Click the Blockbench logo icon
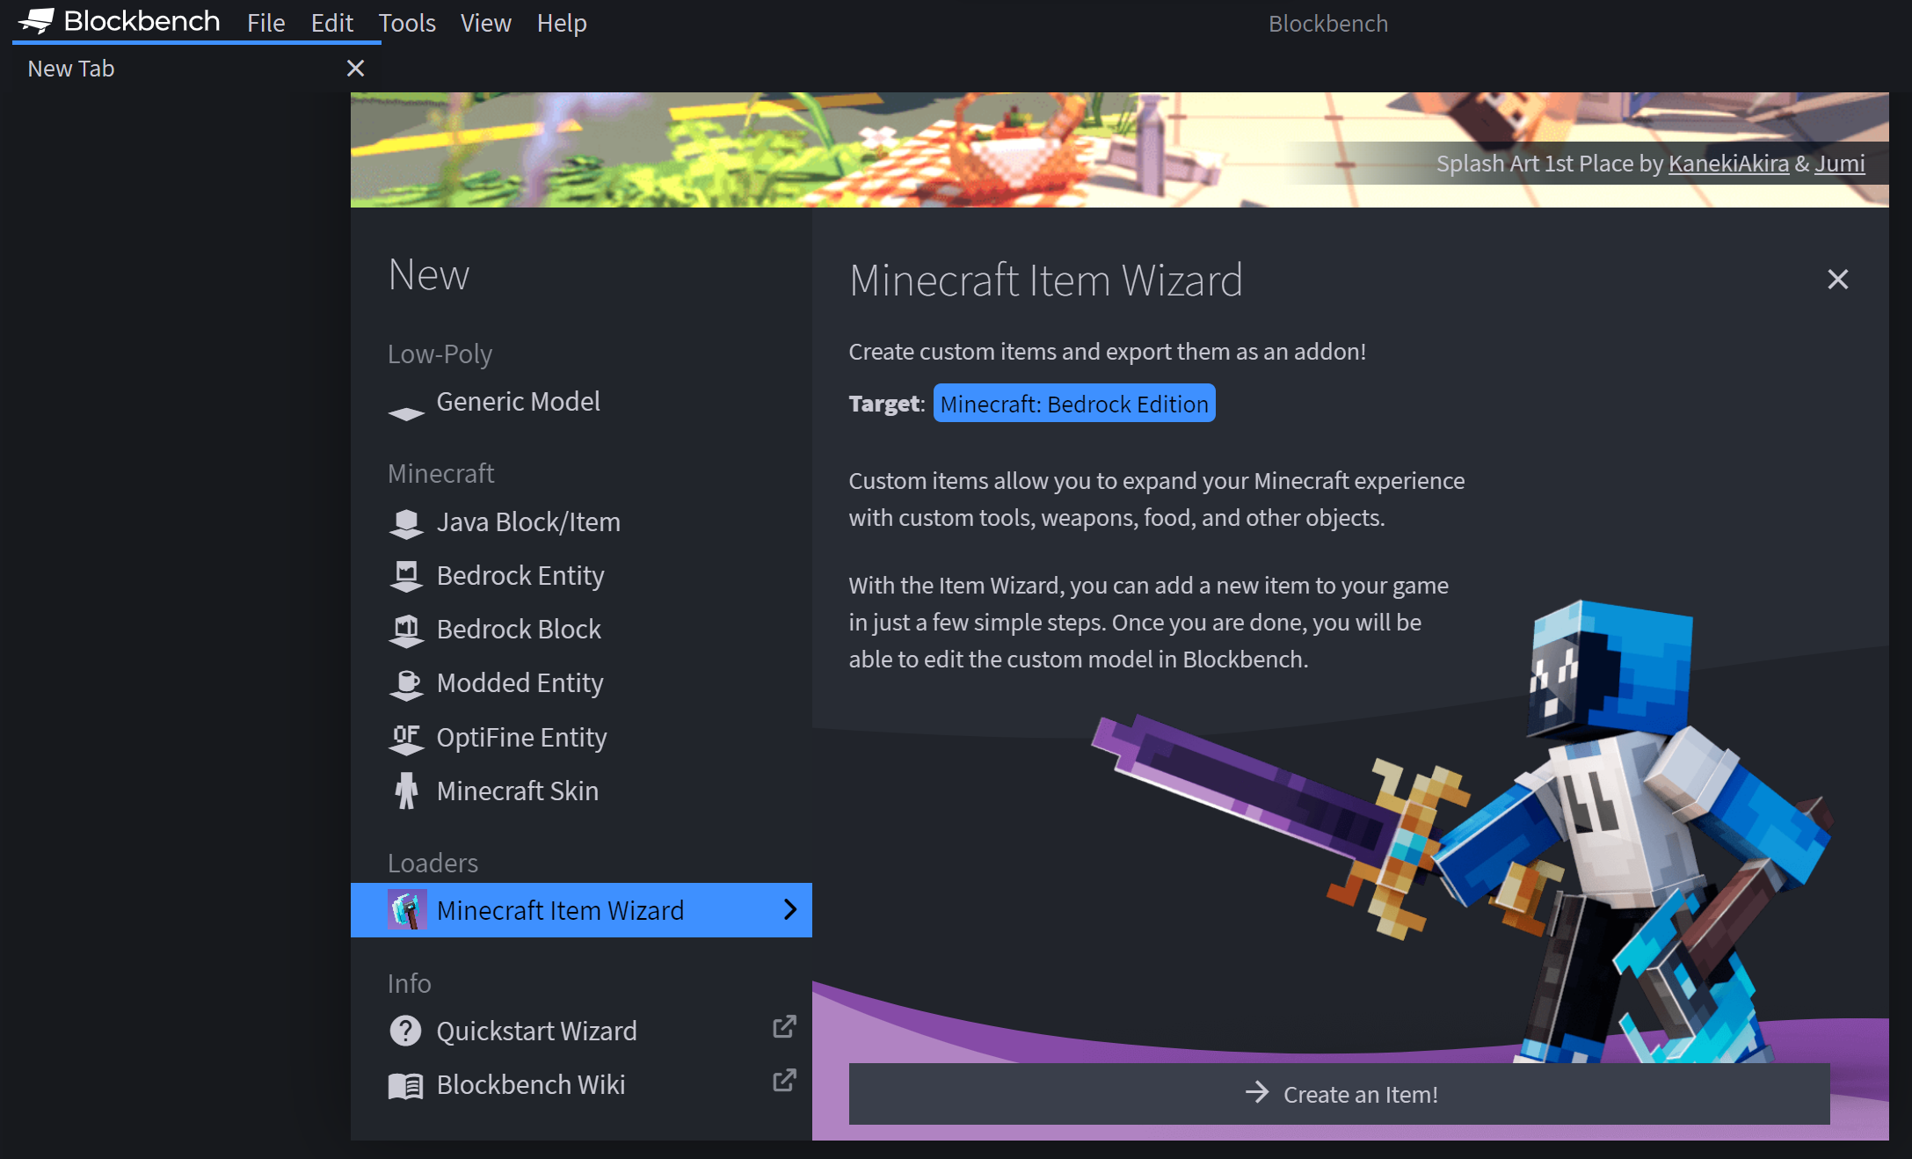Image resolution: width=1912 pixels, height=1159 pixels. pos(37,21)
